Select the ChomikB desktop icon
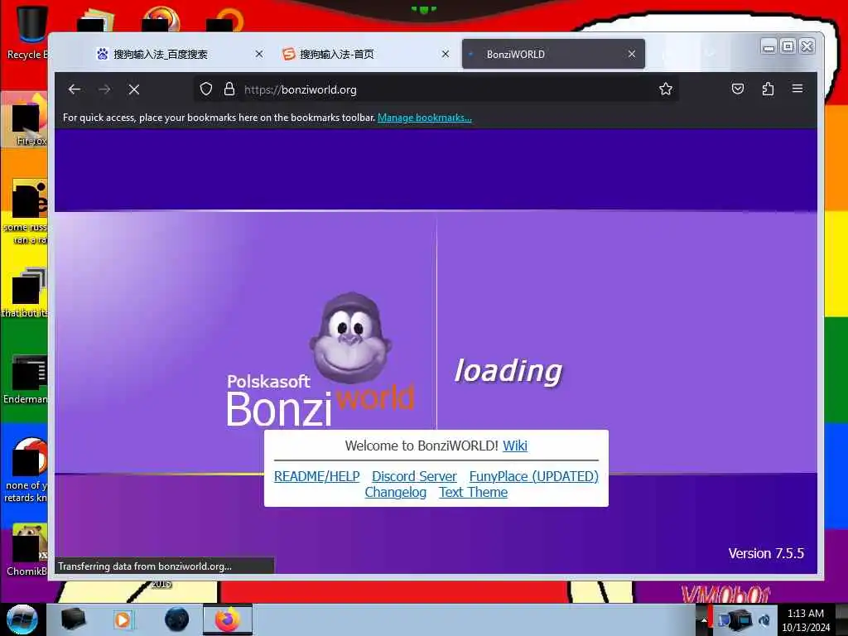848x636 pixels. point(27,550)
